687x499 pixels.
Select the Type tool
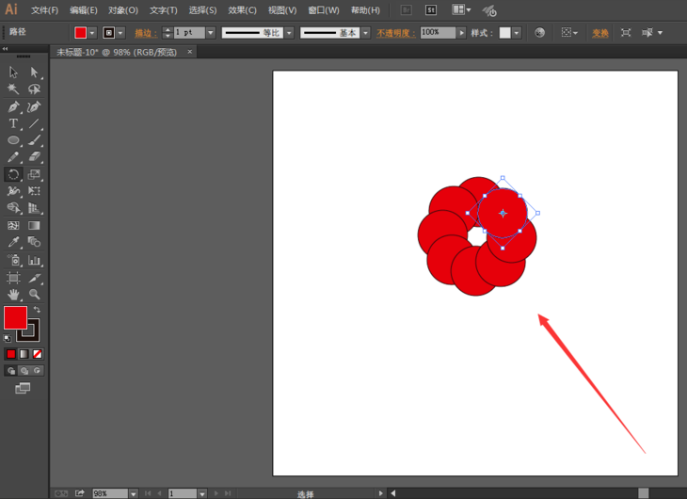(x=13, y=123)
